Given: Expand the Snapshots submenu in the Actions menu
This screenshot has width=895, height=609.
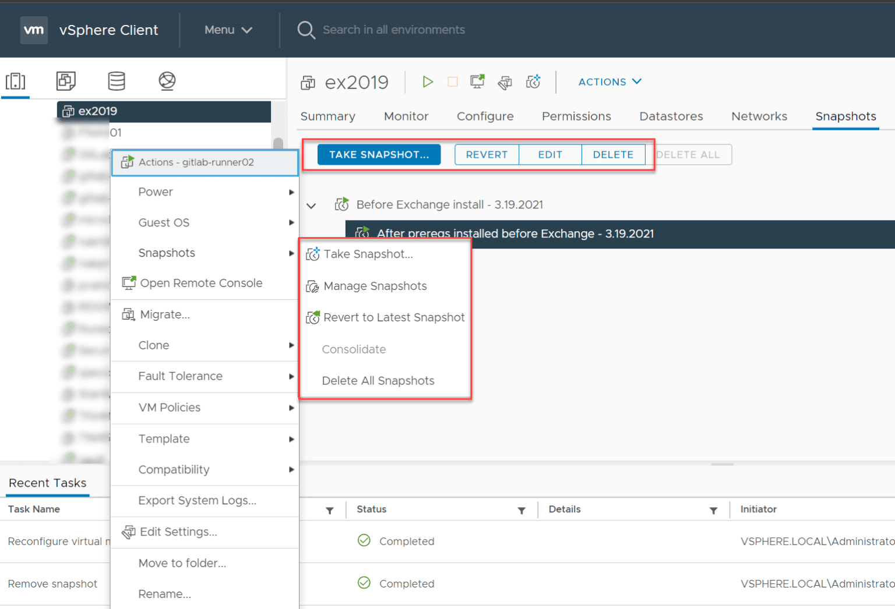Looking at the screenshot, I should pos(167,253).
